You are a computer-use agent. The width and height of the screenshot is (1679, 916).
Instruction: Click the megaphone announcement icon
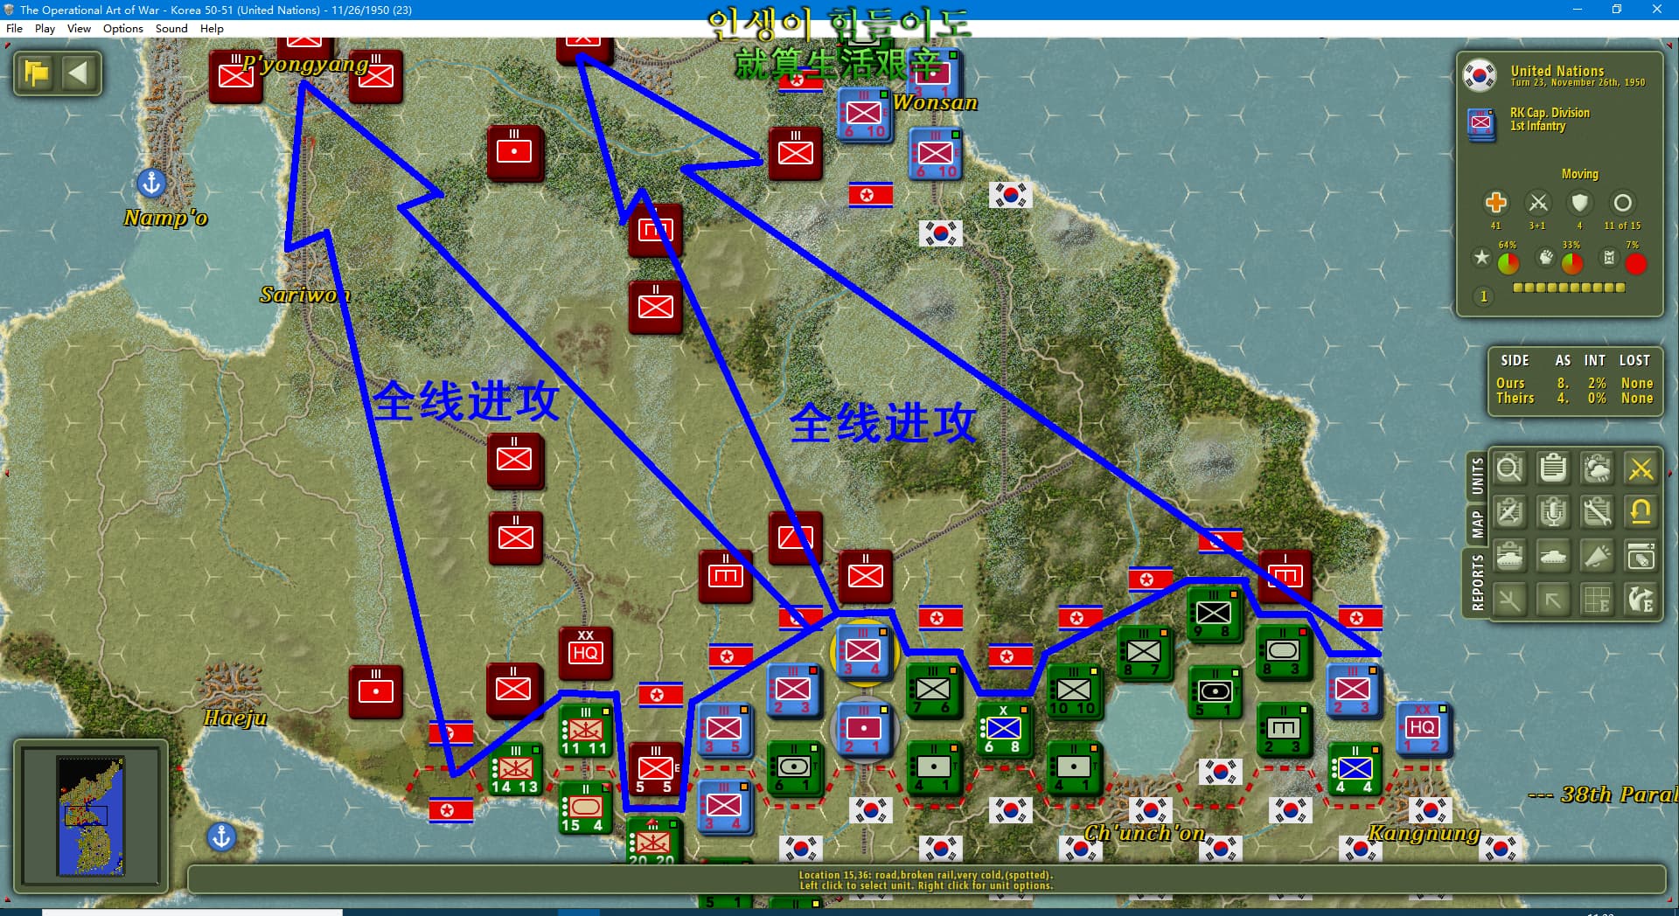[x=1597, y=556]
